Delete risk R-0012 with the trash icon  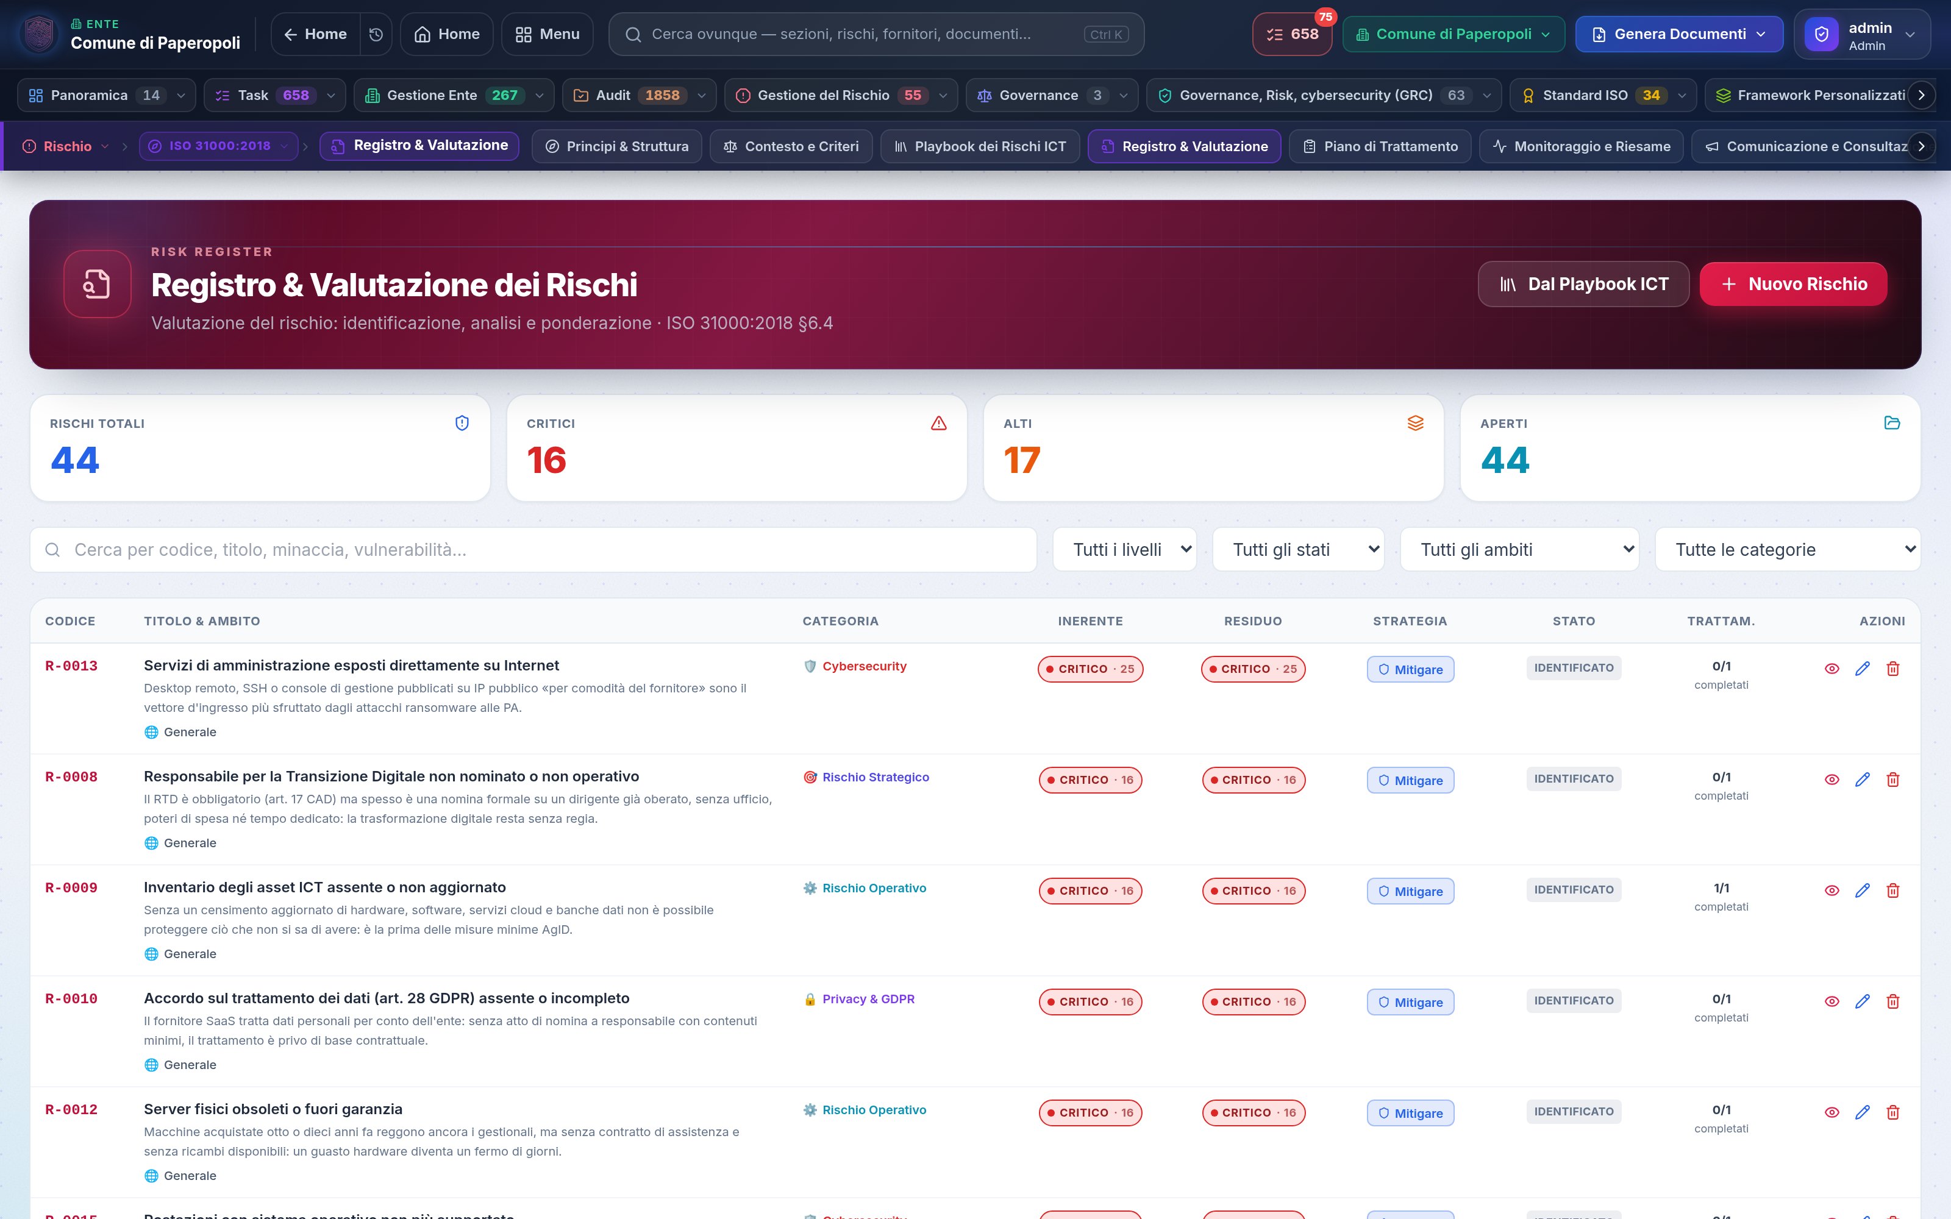tap(1893, 1112)
